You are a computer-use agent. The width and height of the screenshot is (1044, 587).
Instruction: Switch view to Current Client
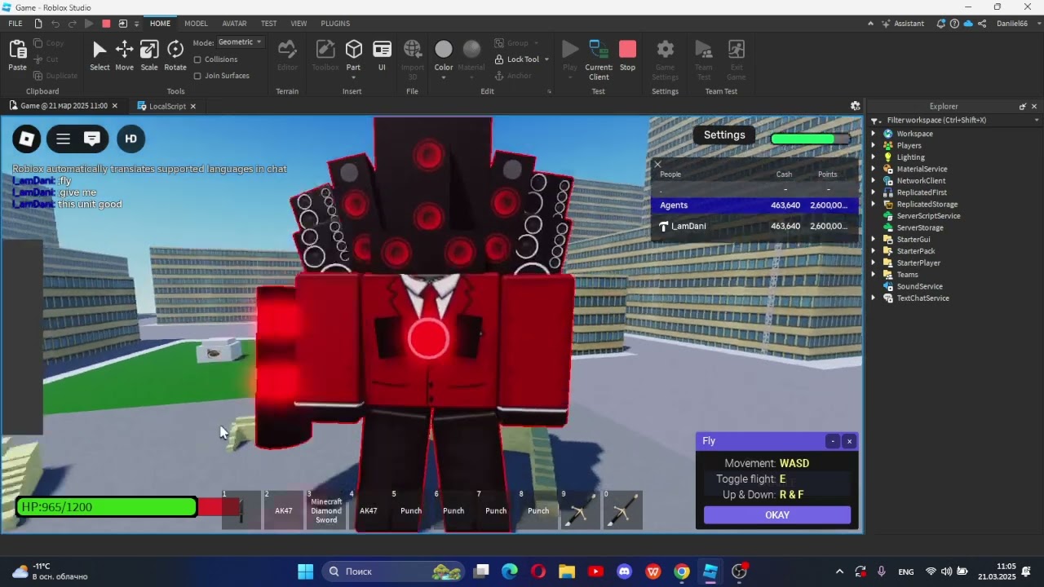click(x=599, y=60)
